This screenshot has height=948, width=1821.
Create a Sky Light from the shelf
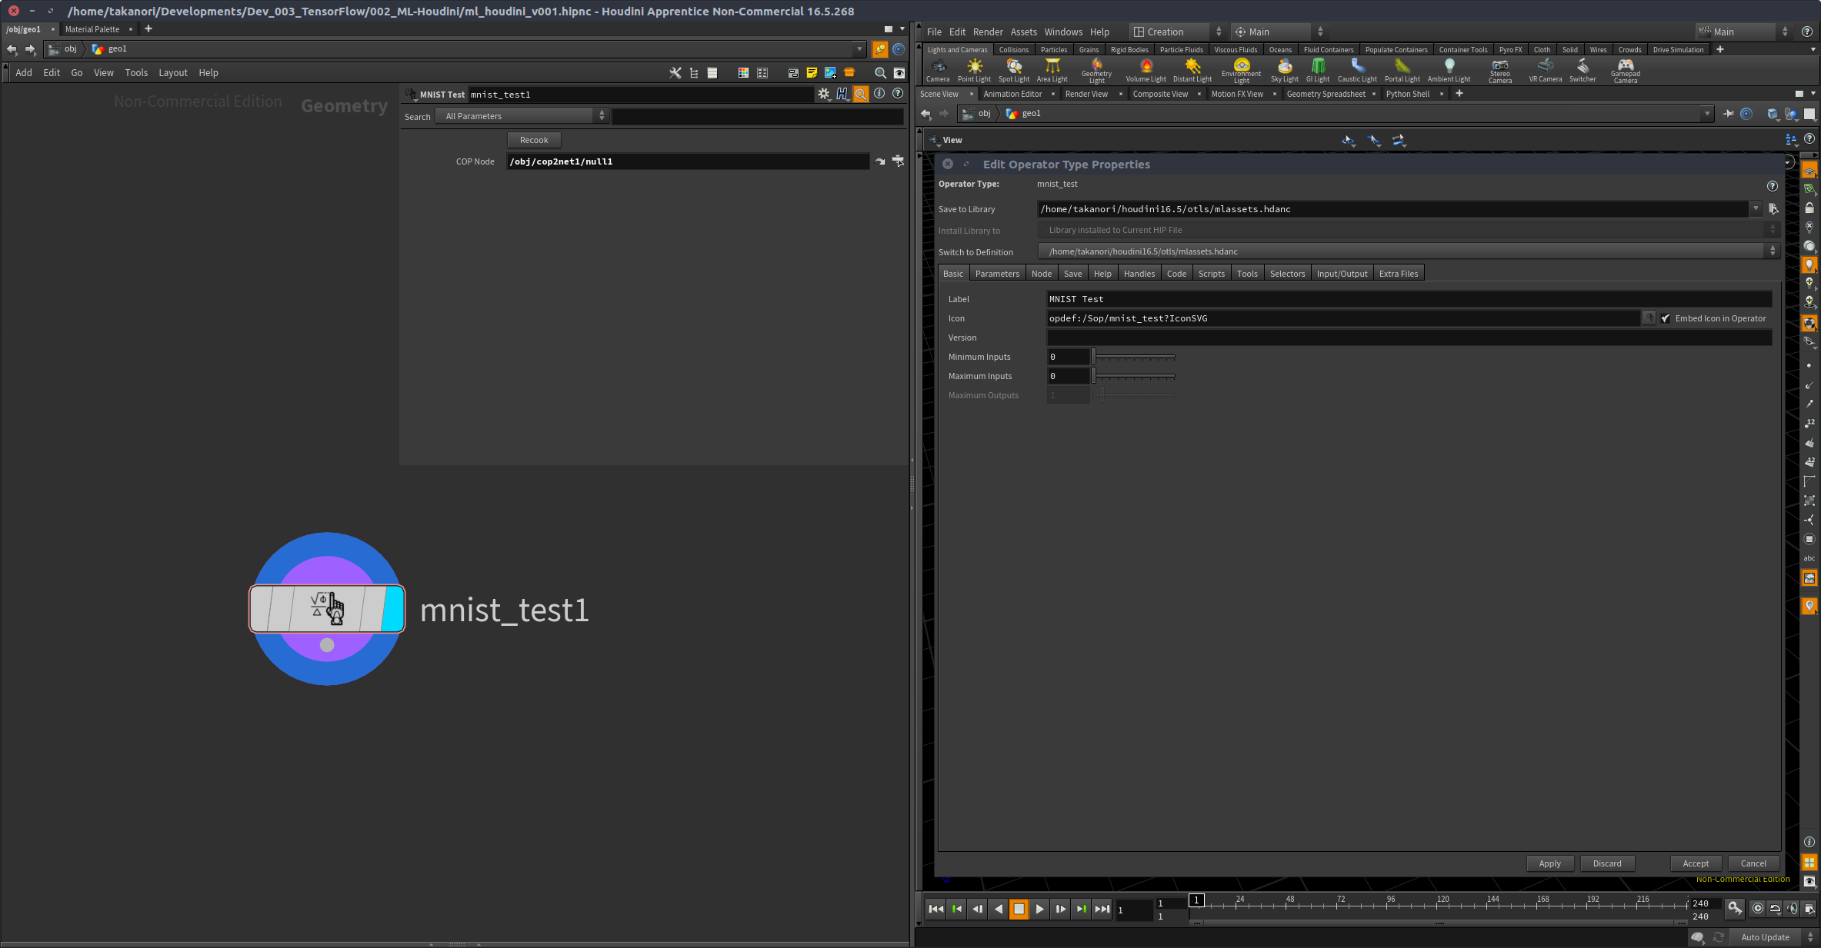coord(1284,70)
